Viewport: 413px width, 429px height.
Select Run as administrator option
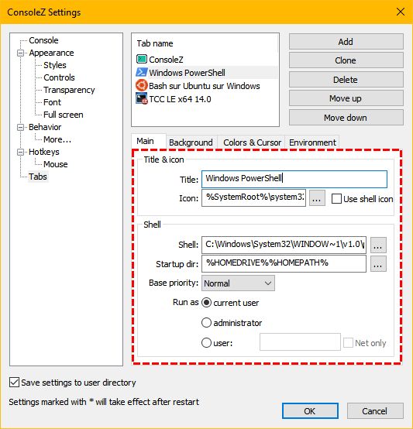(206, 323)
